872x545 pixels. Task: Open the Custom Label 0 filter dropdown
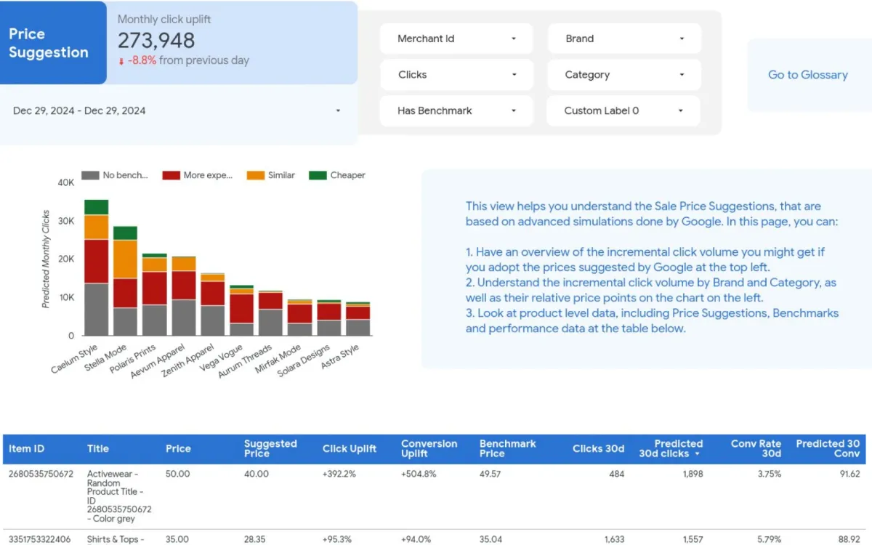623,110
